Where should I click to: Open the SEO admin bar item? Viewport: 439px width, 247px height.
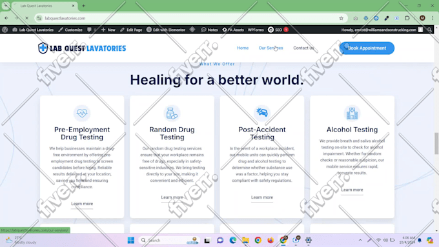278,30
